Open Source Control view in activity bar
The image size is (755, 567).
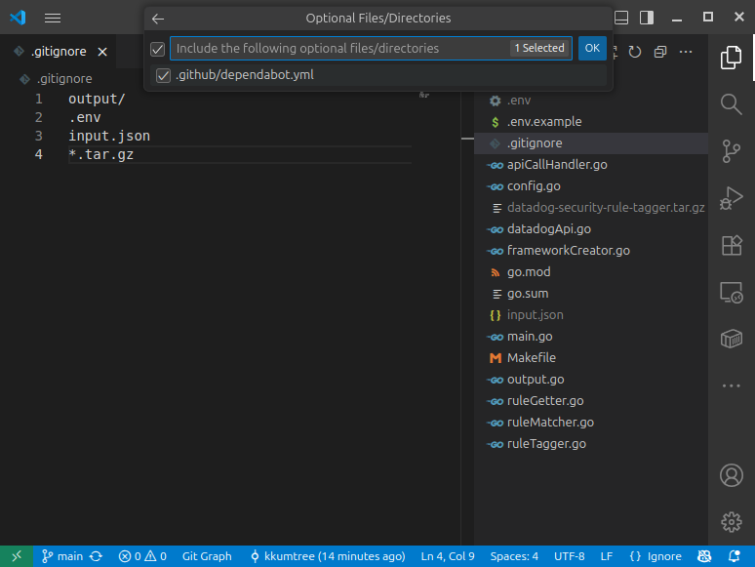click(731, 151)
